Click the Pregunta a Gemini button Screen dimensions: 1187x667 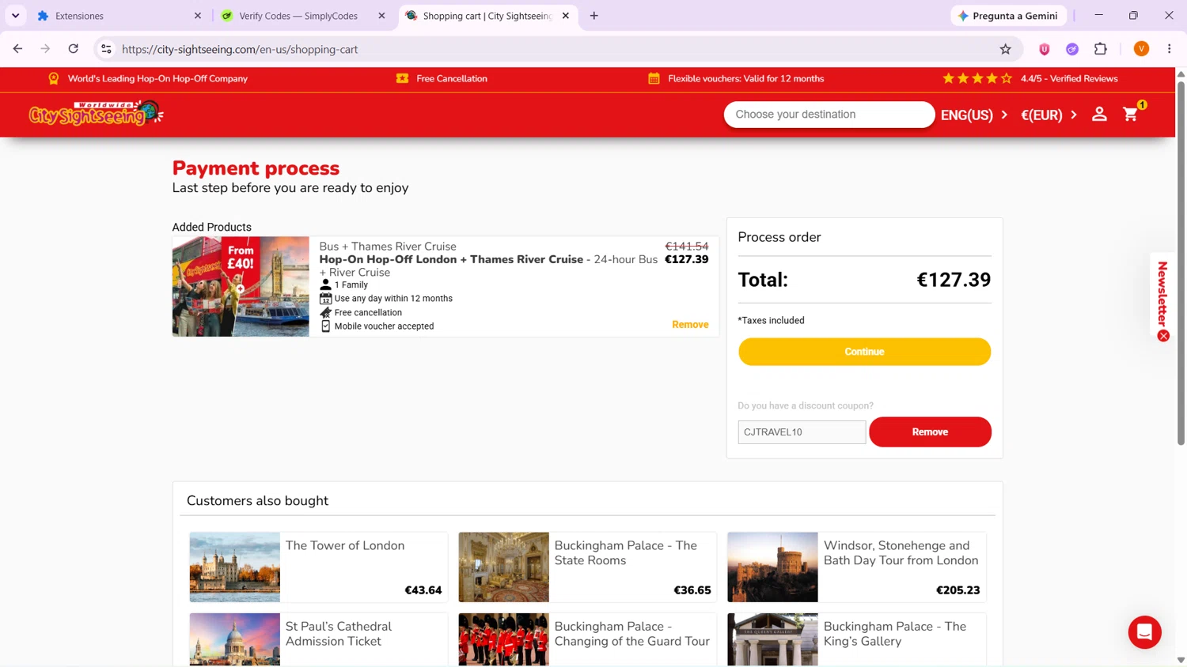click(1008, 16)
